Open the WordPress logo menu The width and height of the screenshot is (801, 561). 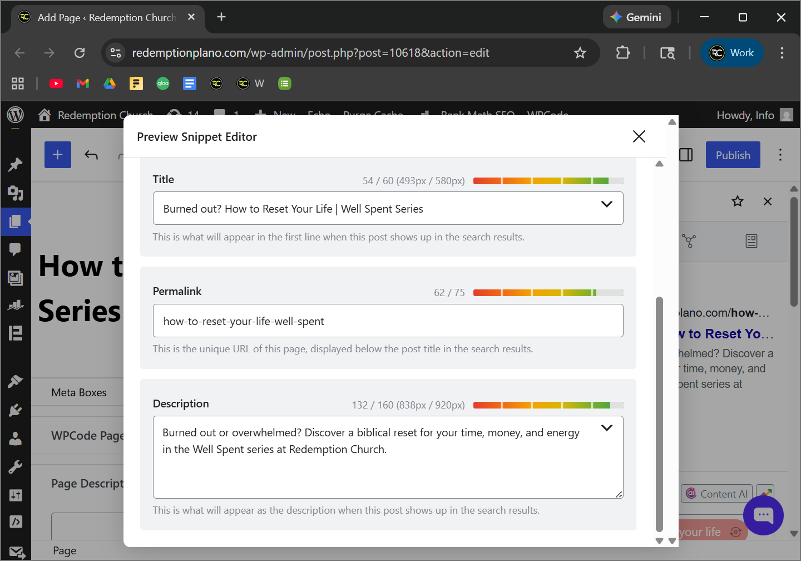(x=16, y=115)
